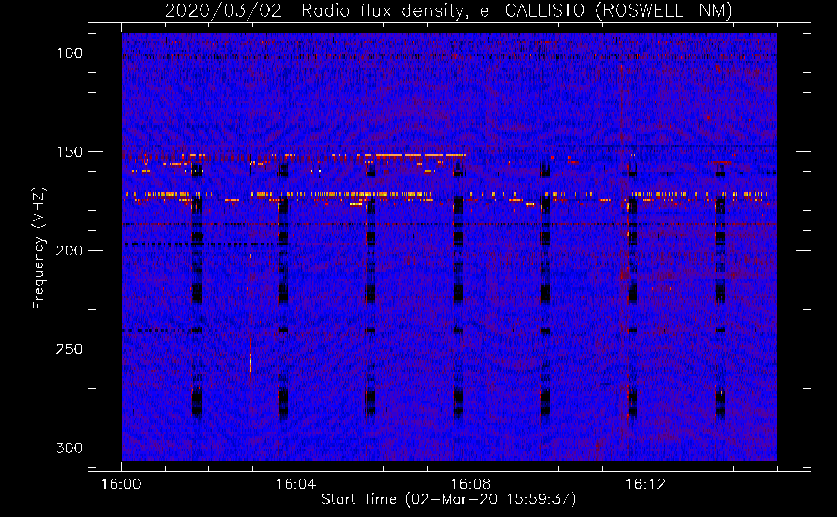The height and width of the screenshot is (517, 837).
Task: Click the 16:04 time tick label
Action: (x=296, y=484)
